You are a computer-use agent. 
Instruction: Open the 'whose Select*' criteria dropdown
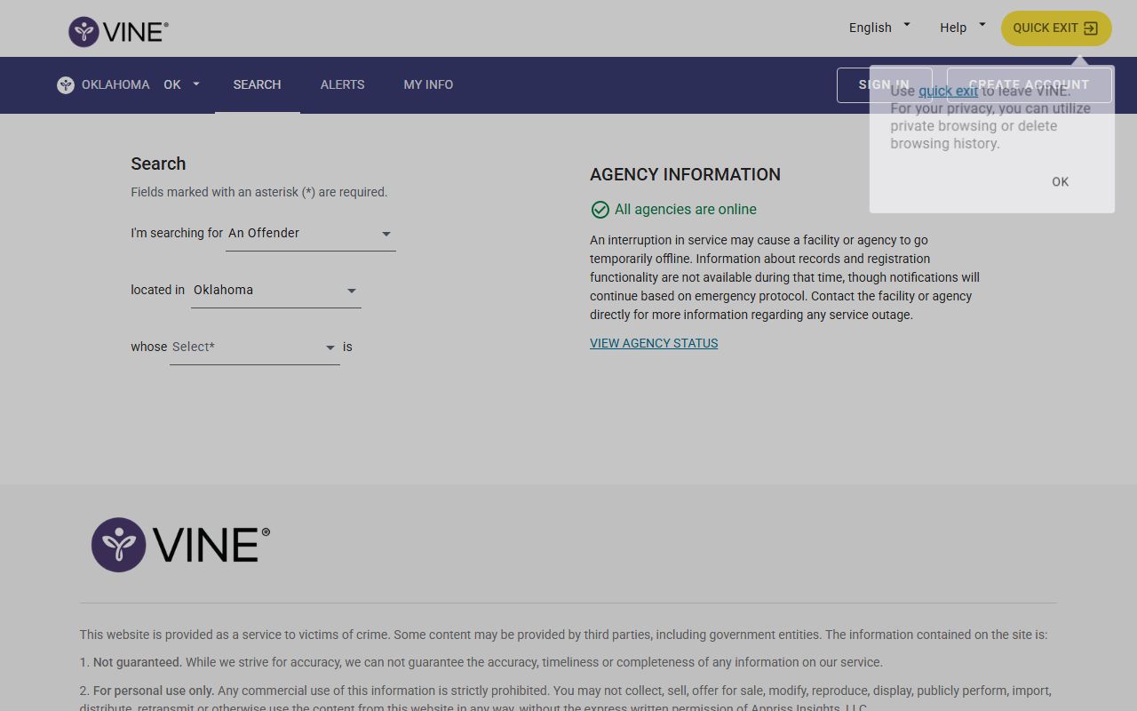pos(255,348)
